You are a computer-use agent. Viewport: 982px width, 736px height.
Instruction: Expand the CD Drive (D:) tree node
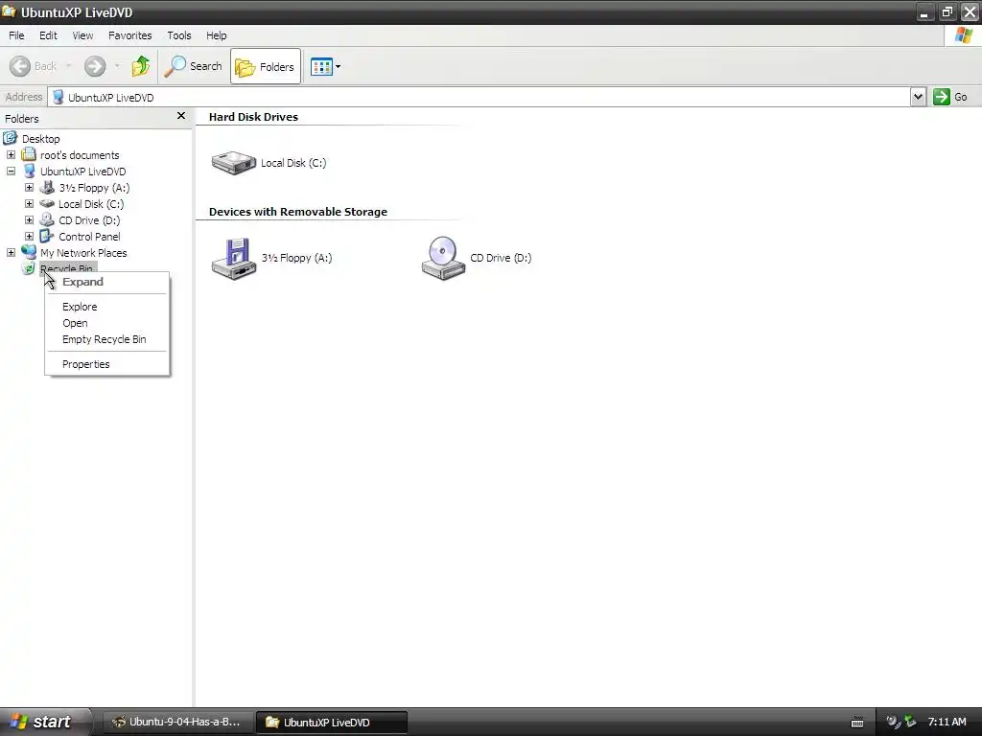(x=29, y=219)
